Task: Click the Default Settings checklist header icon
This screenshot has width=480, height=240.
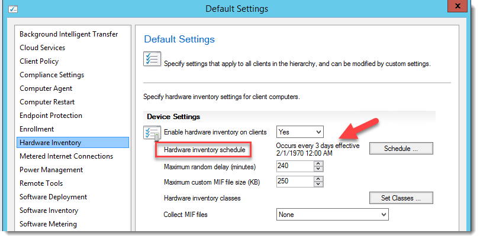Action: (x=152, y=60)
